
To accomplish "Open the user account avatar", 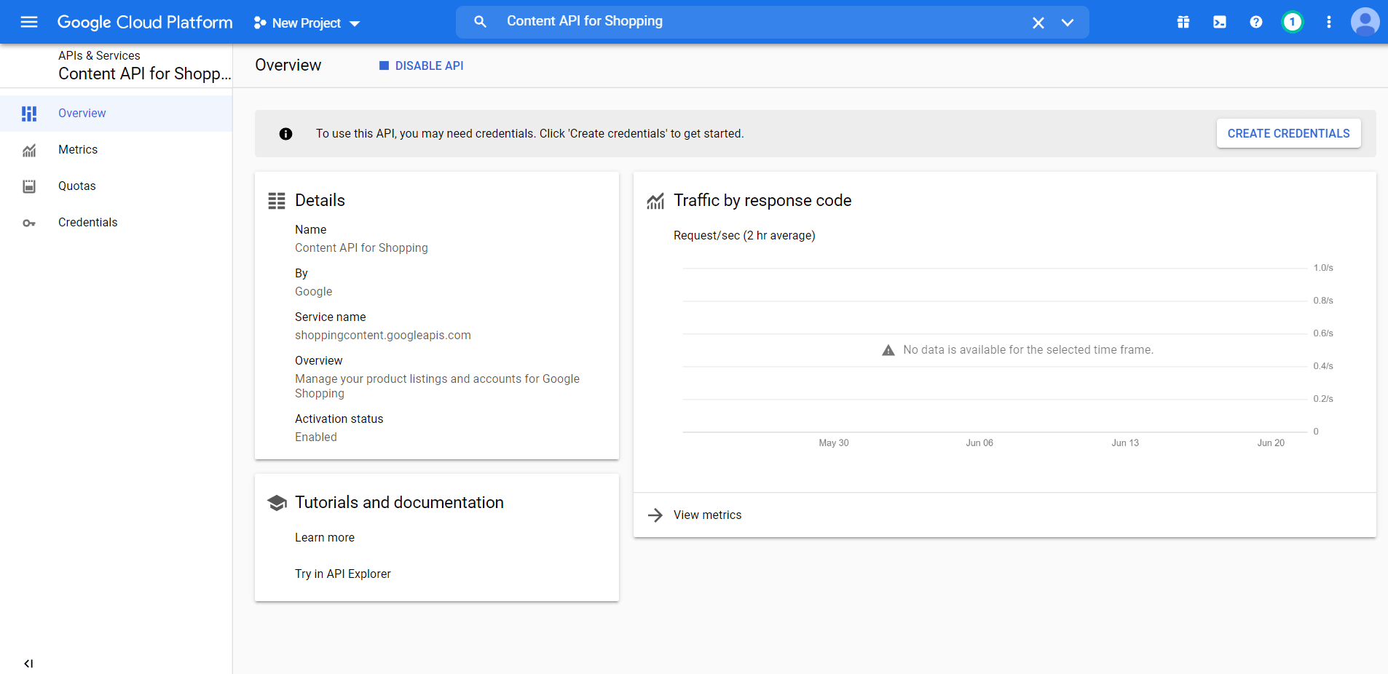I will pyautogui.click(x=1365, y=22).
